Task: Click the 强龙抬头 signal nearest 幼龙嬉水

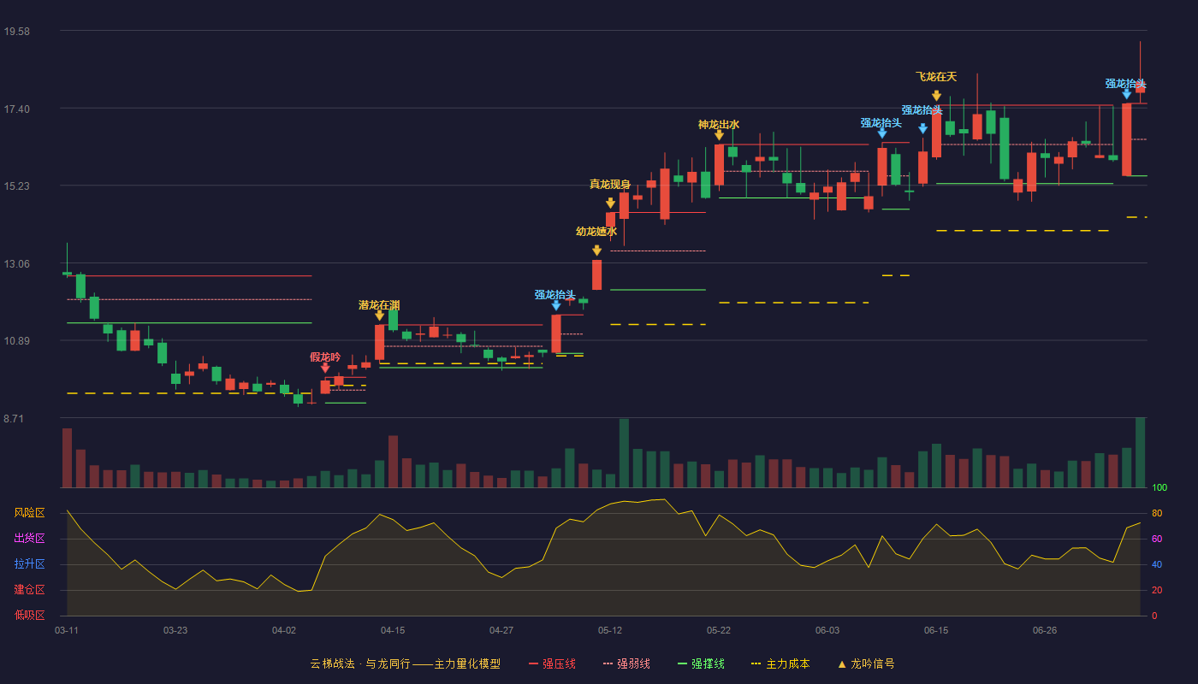Action: [555, 295]
